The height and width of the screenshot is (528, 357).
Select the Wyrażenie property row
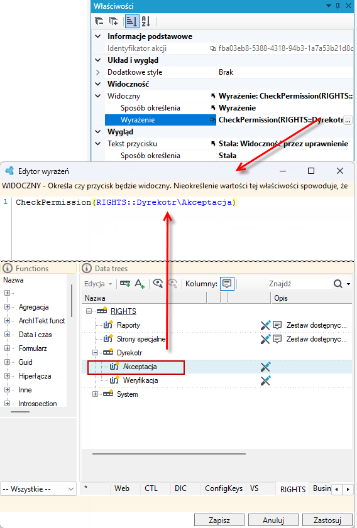tap(160, 120)
